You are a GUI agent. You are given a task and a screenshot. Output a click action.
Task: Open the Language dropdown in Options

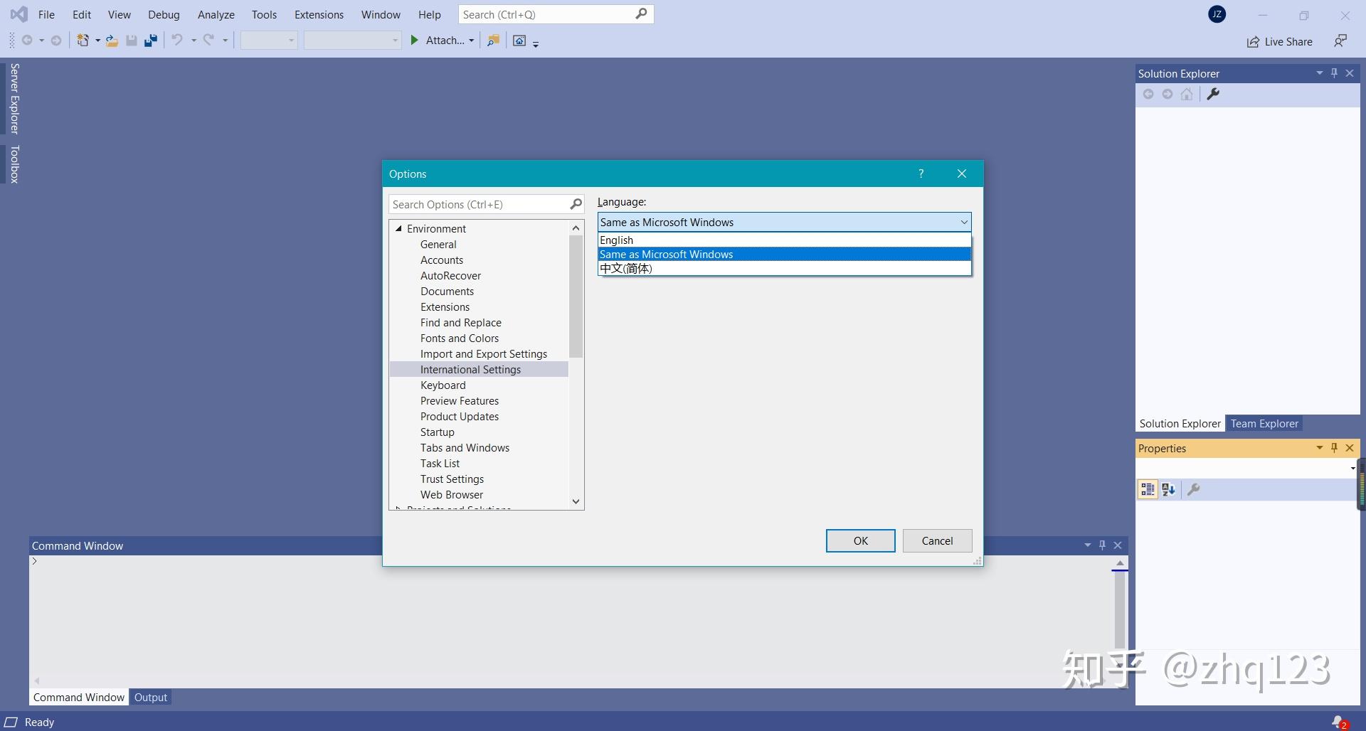tap(963, 222)
